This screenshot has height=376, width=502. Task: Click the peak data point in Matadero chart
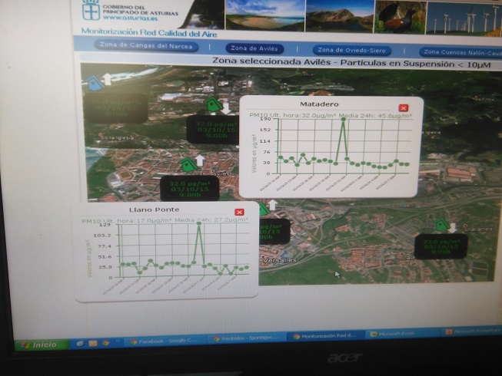tap(343, 120)
